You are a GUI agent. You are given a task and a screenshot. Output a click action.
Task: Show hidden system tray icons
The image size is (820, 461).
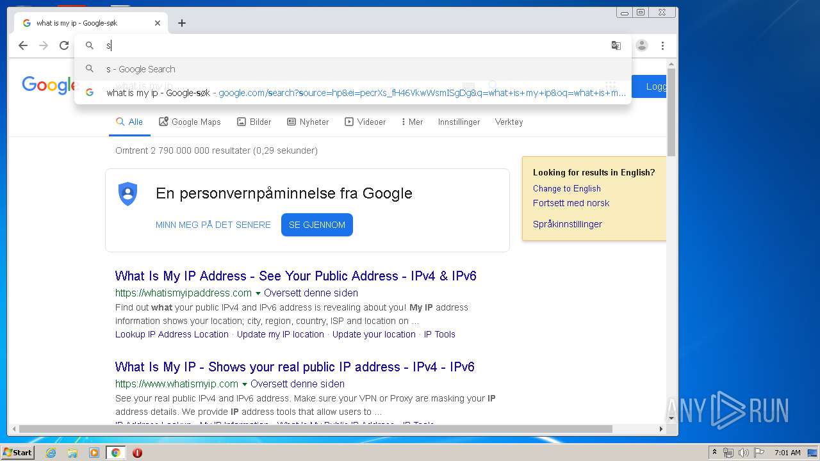[x=714, y=453]
